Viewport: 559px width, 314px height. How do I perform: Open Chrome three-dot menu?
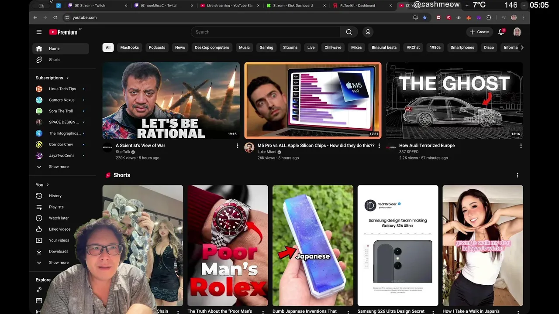524,17
